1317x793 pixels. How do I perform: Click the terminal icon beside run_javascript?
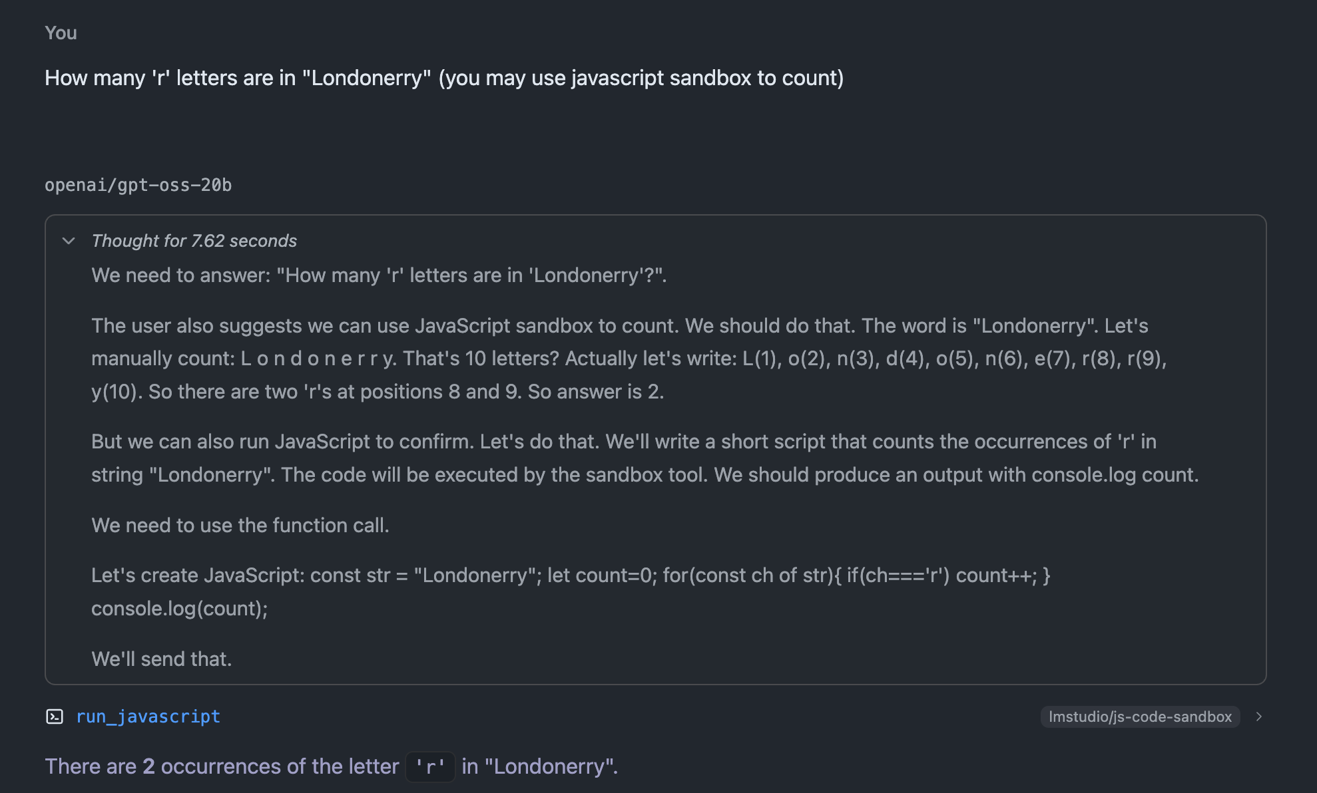[55, 716]
